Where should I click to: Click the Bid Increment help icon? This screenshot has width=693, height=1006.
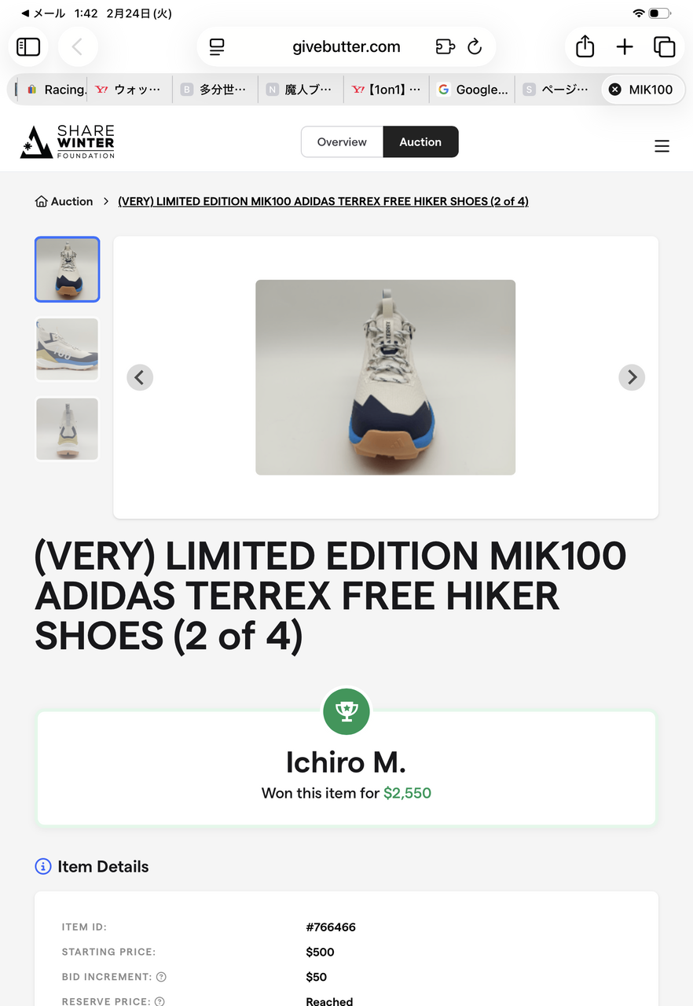(x=161, y=977)
